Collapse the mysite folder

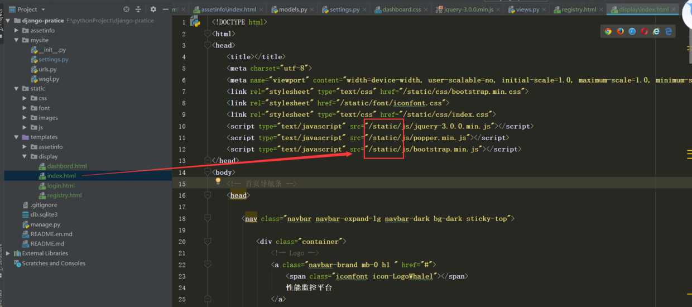(17, 40)
